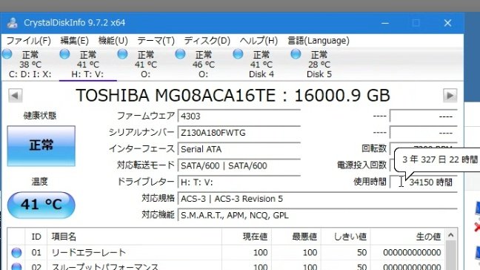Open the 編集(E) menu
This screenshot has height=270, width=480.
[74, 41]
